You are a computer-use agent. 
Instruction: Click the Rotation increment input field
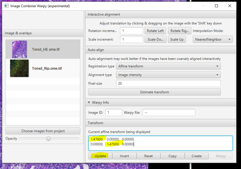[131, 31]
